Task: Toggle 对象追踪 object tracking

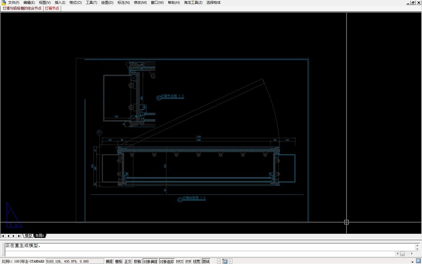Action: [166, 261]
